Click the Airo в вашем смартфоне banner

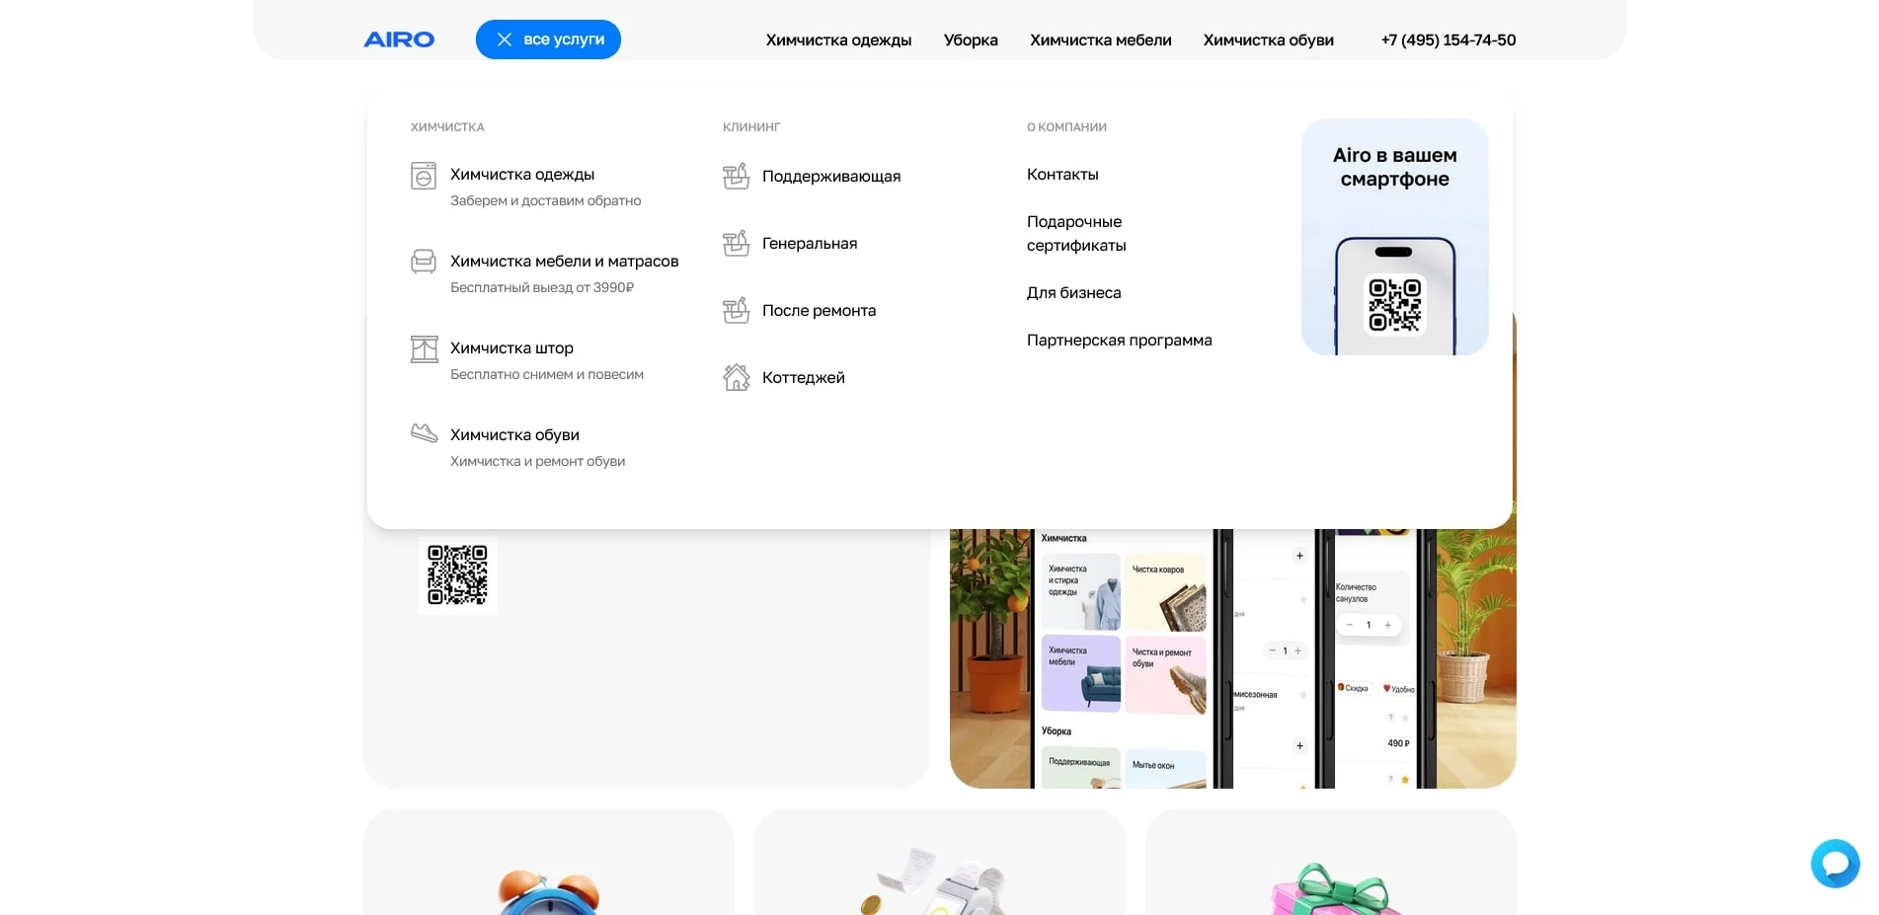click(x=1394, y=237)
